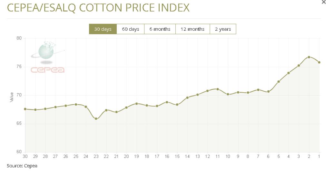Click the data point for day 7

(258, 90)
